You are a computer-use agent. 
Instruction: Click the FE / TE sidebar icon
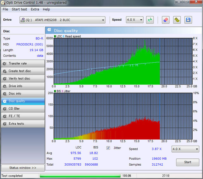coord(5,116)
